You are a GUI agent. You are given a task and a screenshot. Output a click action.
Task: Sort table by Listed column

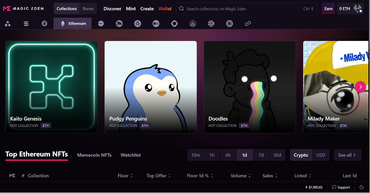click(x=303, y=176)
